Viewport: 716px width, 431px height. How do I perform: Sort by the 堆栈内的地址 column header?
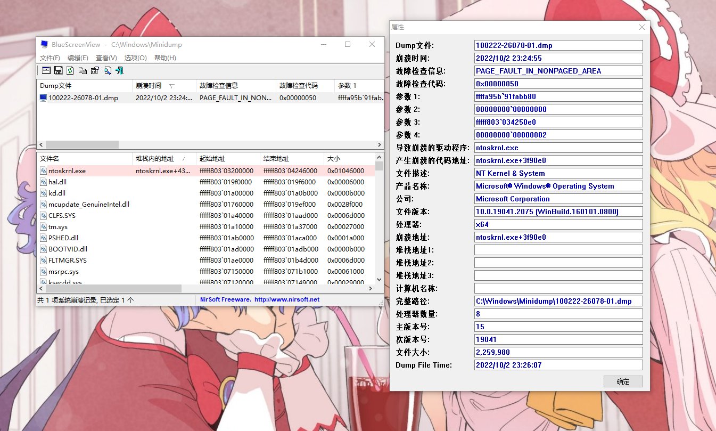click(163, 159)
